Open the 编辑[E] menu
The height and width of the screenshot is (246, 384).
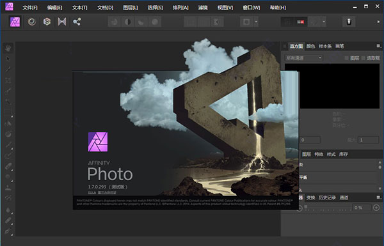pos(54,8)
